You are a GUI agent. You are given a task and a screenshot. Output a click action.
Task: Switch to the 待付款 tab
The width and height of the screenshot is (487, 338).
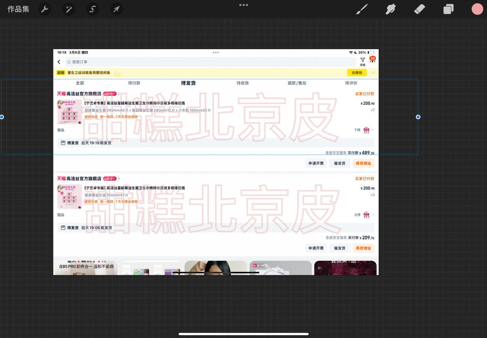(x=134, y=83)
